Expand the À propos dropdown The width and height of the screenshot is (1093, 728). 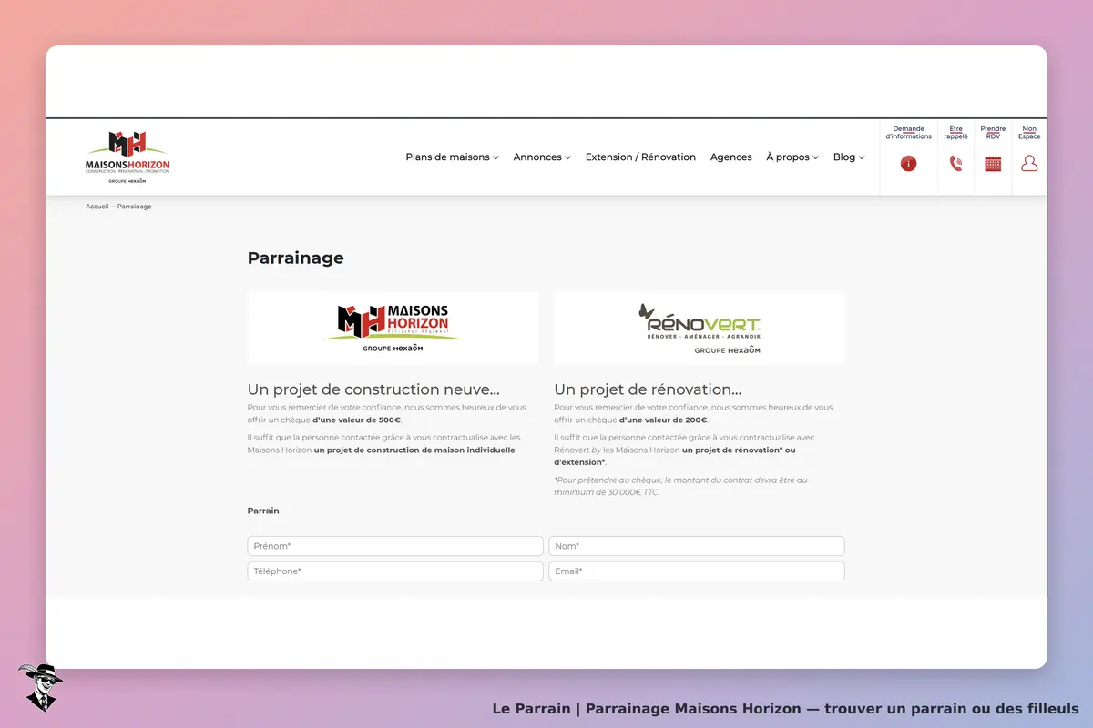[x=792, y=157]
